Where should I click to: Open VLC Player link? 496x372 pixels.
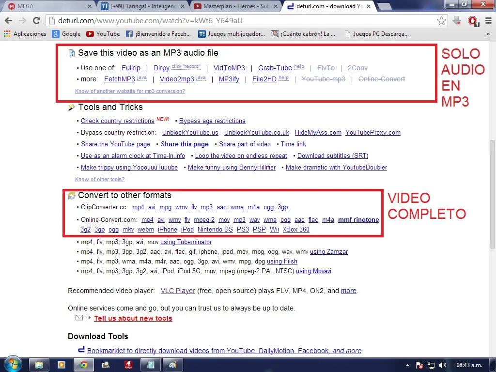click(178, 291)
